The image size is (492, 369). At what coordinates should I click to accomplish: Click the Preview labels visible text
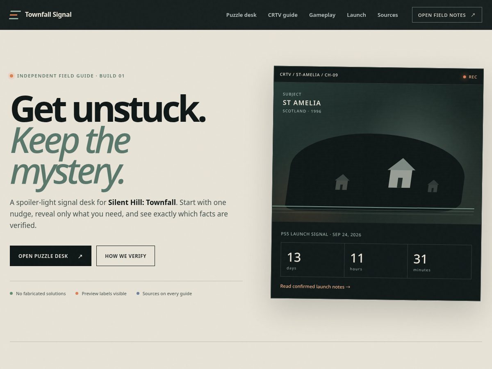[104, 294]
